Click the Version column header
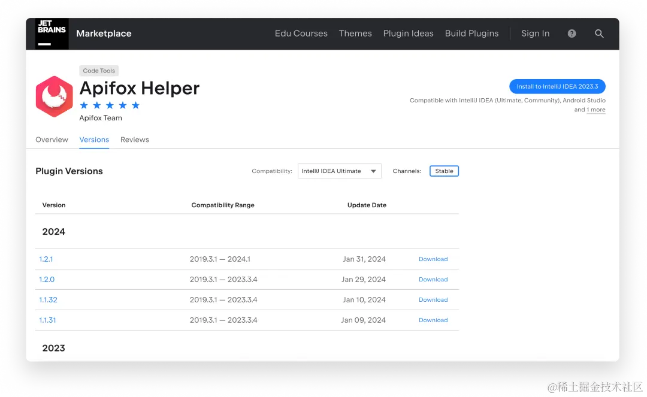 click(54, 205)
